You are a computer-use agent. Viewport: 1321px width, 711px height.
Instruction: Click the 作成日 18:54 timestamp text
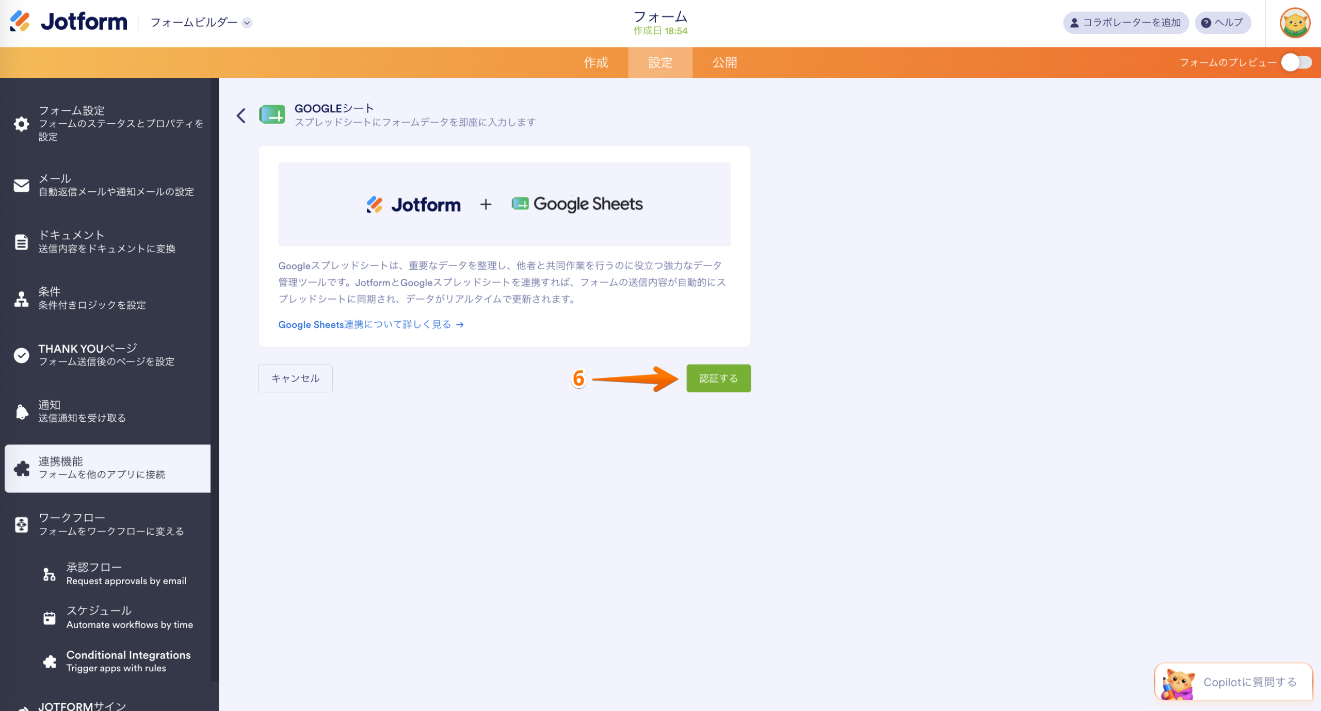pos(660,31)
